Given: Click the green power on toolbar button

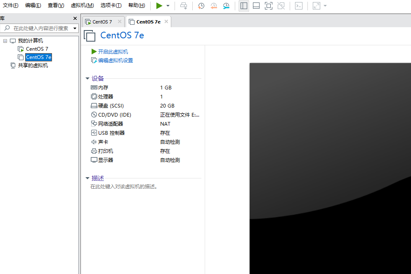Looking at the screenshot, I should [159, 6].
